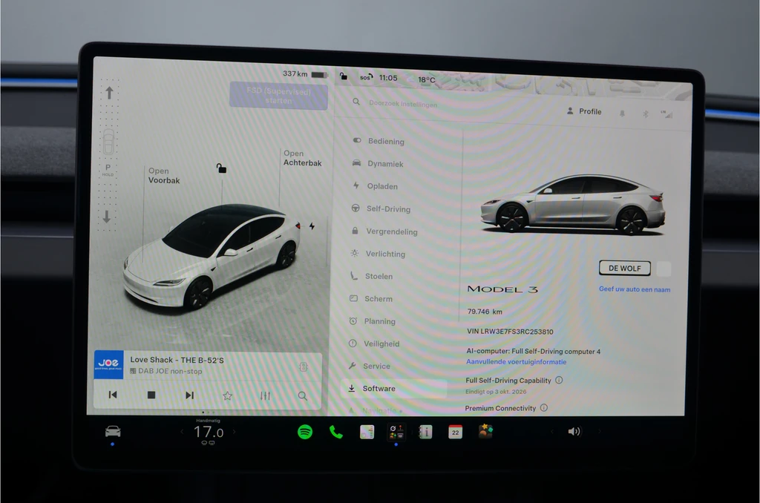Decrease temperature with left arrow
Screen dimensions: 760x503
183,431
